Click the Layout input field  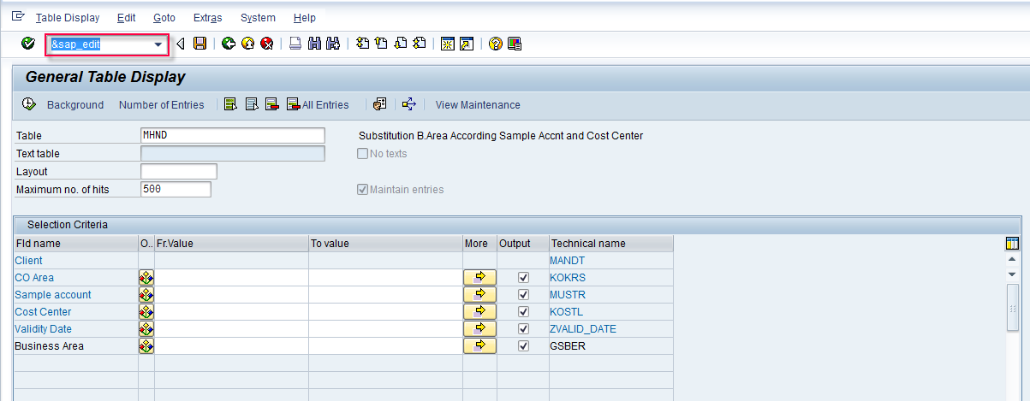click(179, 172)
